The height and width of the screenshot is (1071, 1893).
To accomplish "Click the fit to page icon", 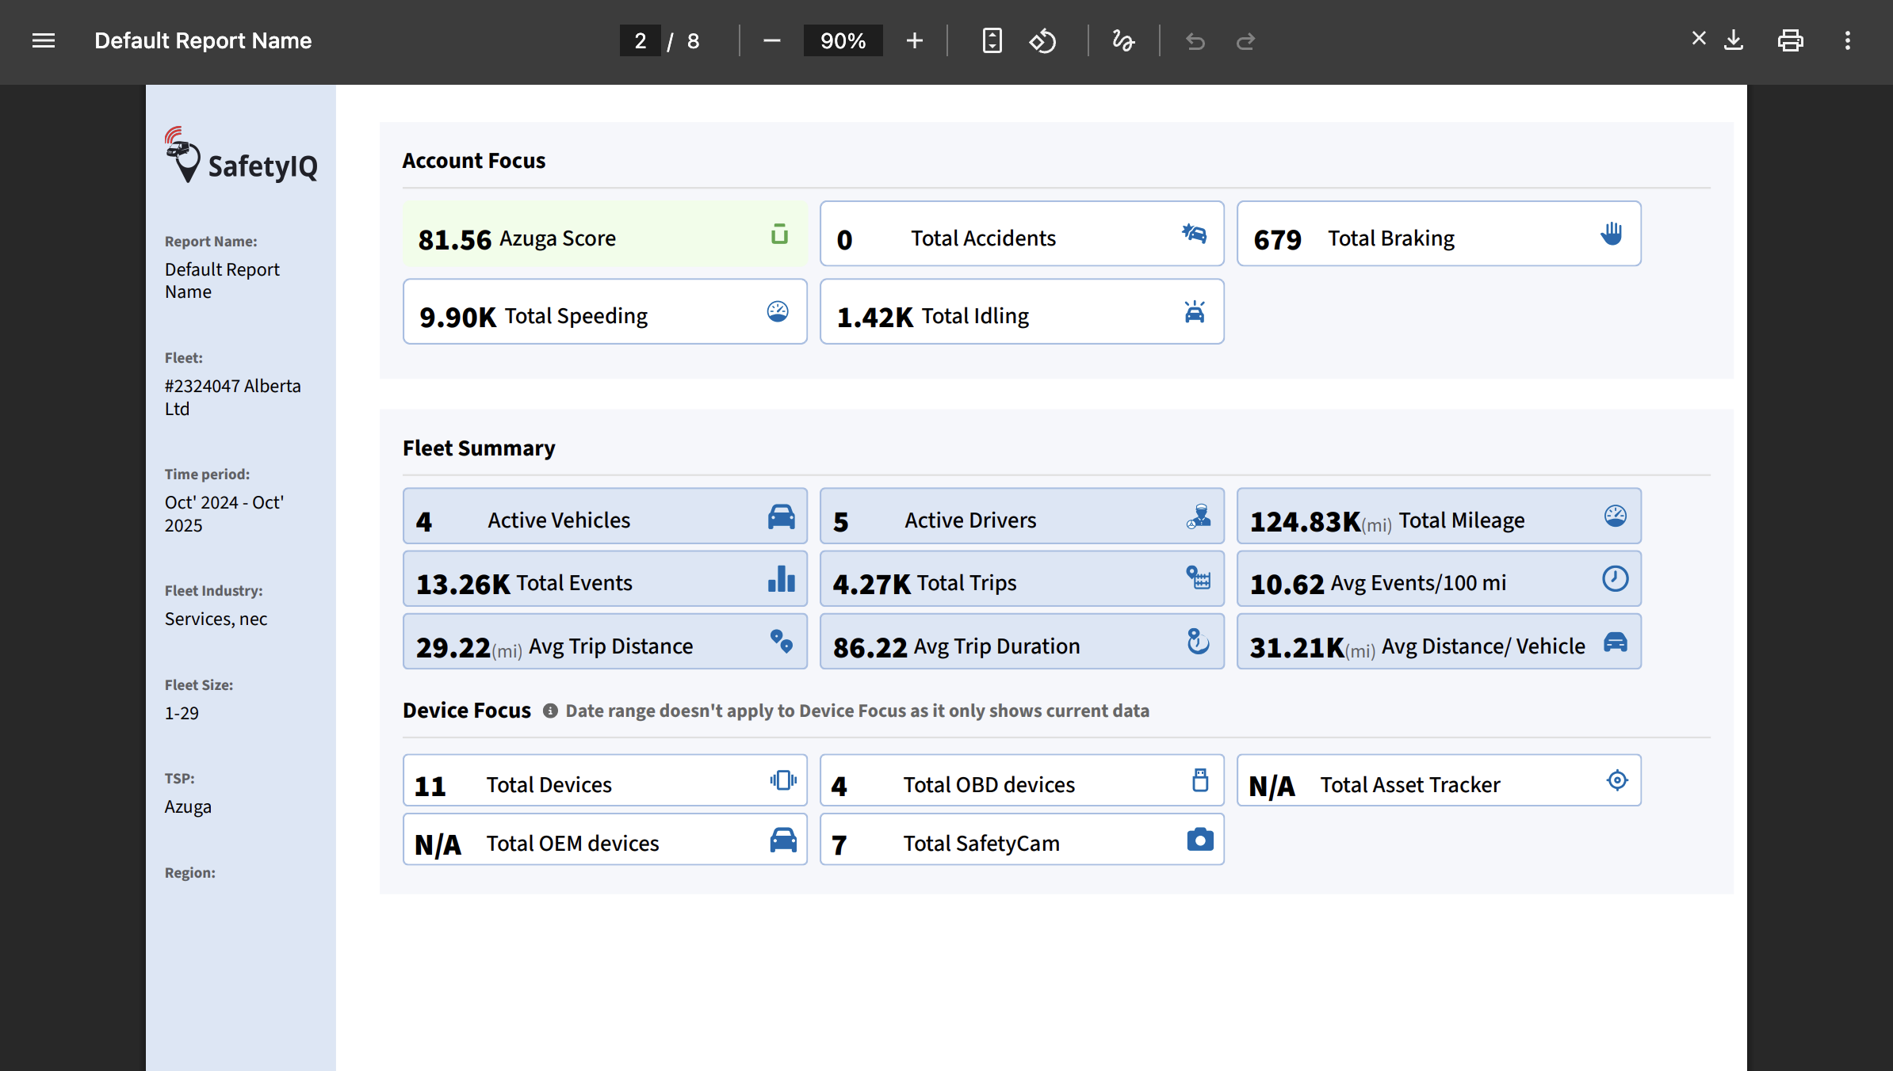I will [992, 40].
